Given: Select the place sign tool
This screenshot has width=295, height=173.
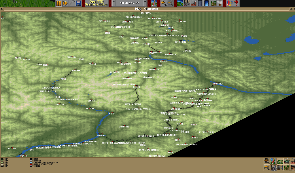Looking at the screenshot, I should pos(220,3).
